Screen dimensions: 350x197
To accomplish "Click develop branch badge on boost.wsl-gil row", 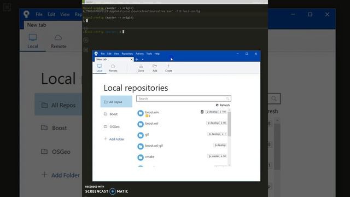I will [220, 145].
